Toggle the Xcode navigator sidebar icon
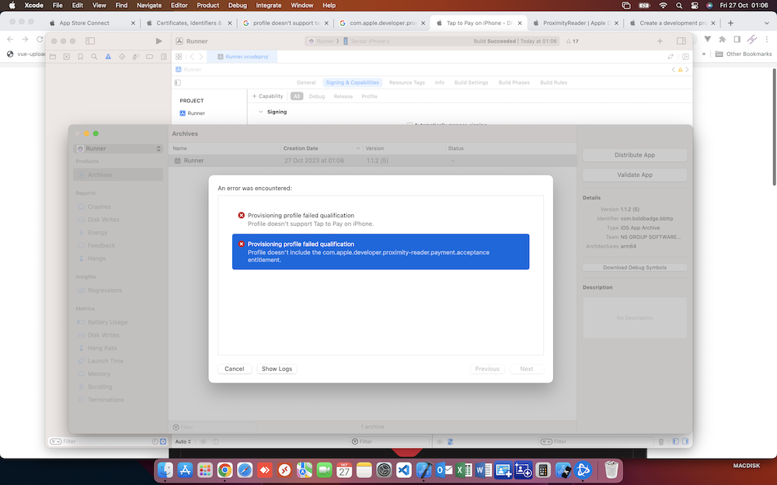Viewport: 777px width, 485px height. 90,41
